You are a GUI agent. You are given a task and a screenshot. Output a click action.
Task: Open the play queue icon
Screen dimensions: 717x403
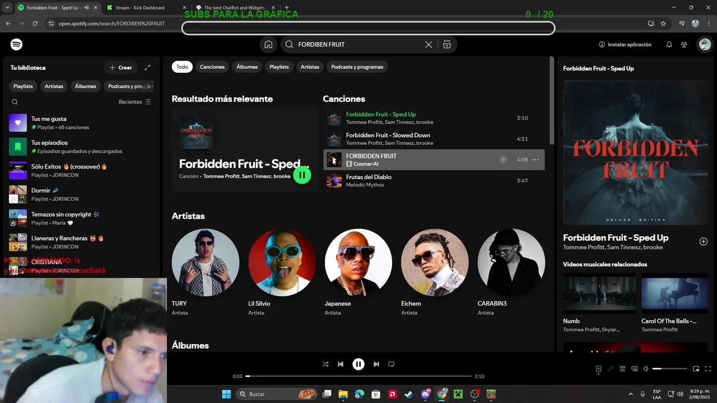(622, 369)
